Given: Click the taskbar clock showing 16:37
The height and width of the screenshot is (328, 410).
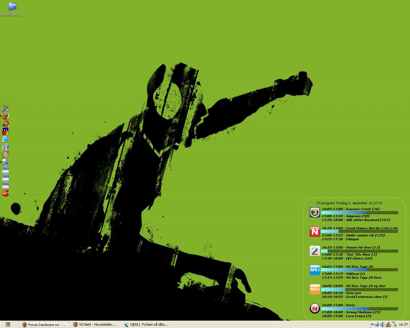Looking at the screenshot, I should point(403,324).
